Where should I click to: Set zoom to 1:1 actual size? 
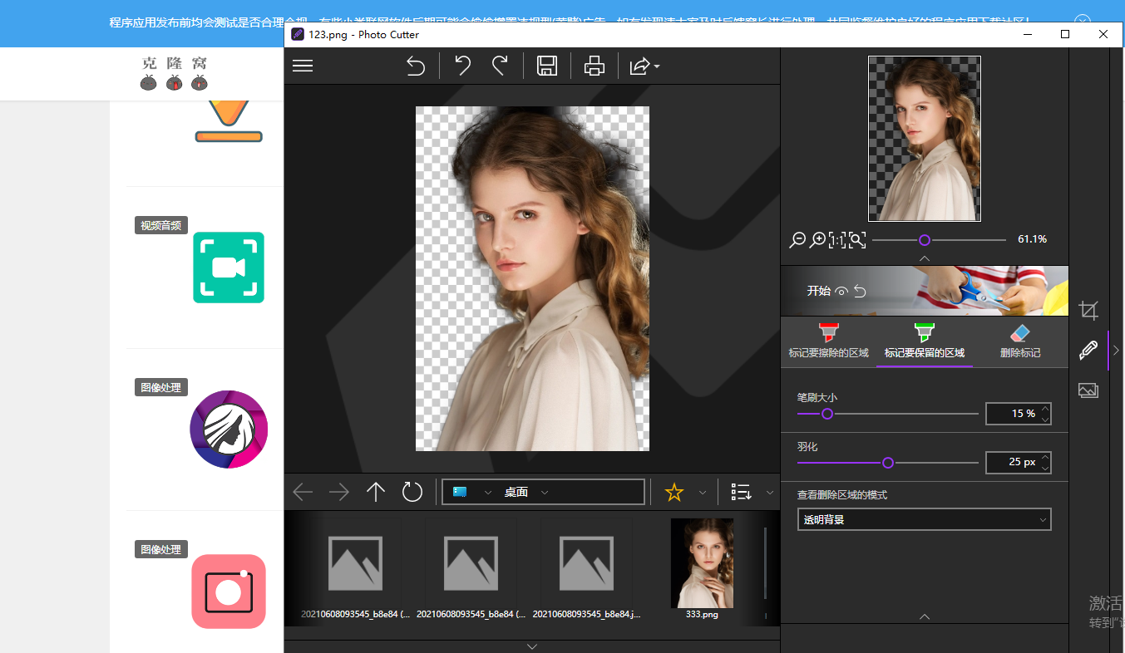(x=837, y=239)
